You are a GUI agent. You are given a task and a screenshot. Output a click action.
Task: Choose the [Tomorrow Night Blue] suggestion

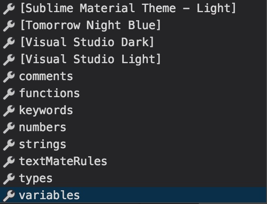coord(133,25)
